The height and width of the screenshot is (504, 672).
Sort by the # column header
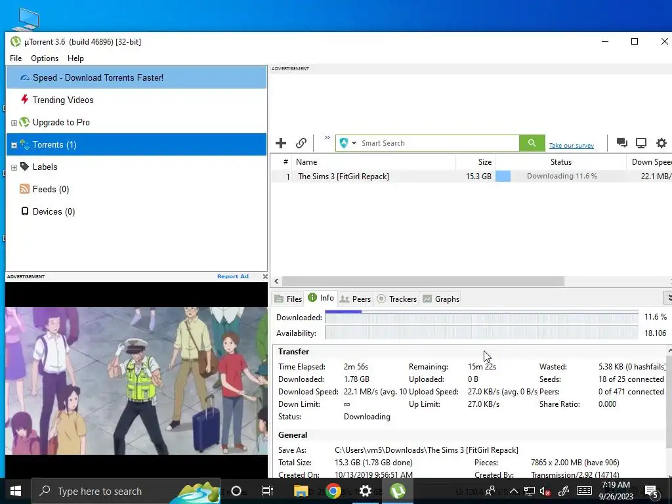(282, 162)
